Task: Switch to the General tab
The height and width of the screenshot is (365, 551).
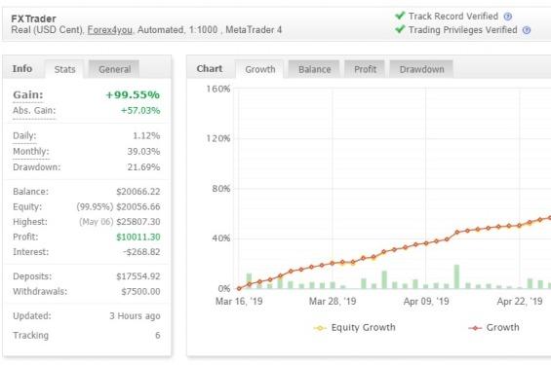Action: tap(114, 69)
